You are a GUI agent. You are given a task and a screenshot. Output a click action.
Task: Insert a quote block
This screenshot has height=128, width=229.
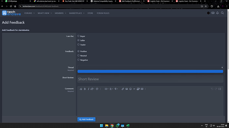[x=142, y=89]
